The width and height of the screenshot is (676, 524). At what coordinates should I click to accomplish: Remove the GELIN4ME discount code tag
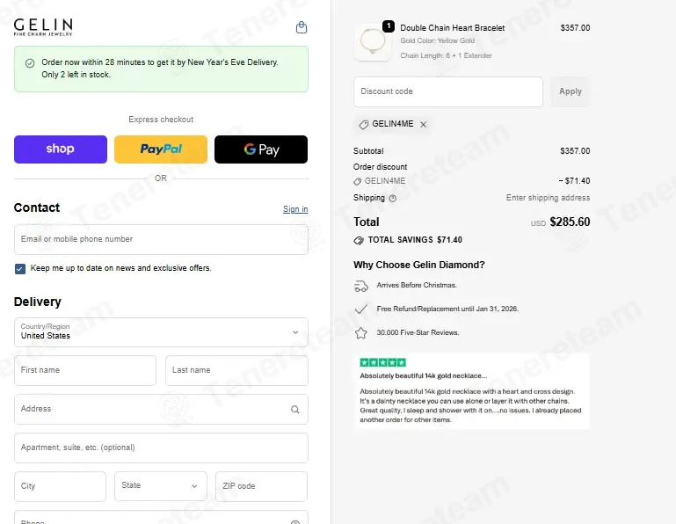(x=424, y=125)
